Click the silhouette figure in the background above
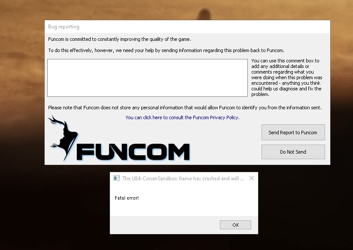The image size is (353, 250). click(204, 14)
